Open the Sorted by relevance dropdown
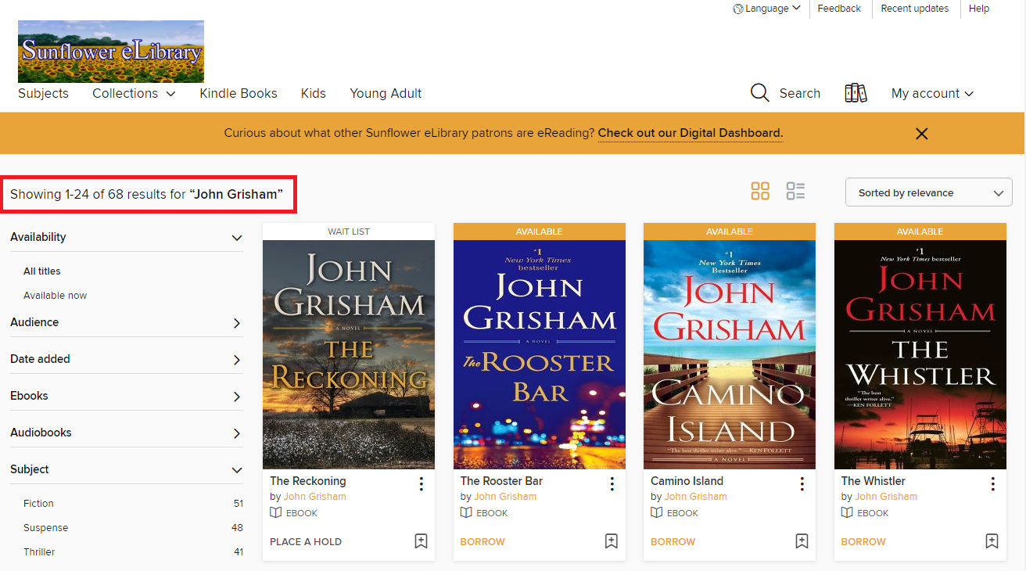 pos(928,192)
